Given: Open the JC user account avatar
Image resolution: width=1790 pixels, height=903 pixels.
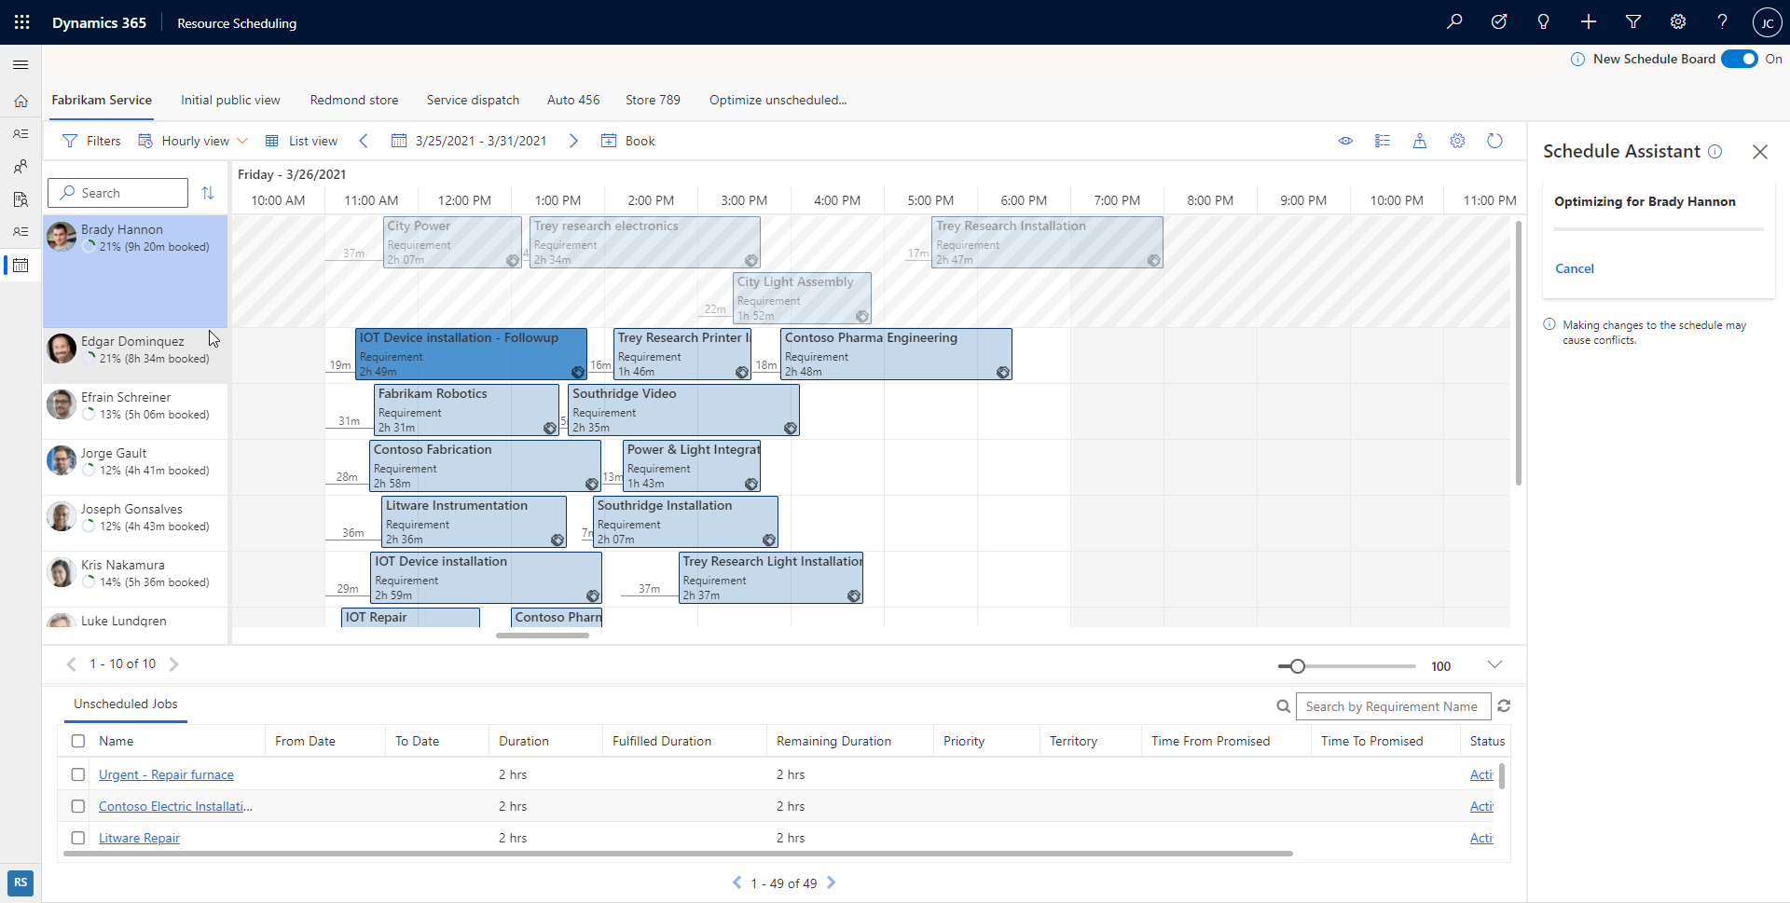Looking at the screenshot, I should pyautogui.click(x=1767, y=22).
